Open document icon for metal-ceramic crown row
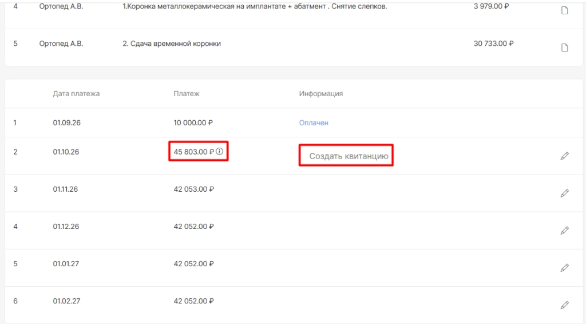Viewport: 586px width, 324px height. (564, 10)
